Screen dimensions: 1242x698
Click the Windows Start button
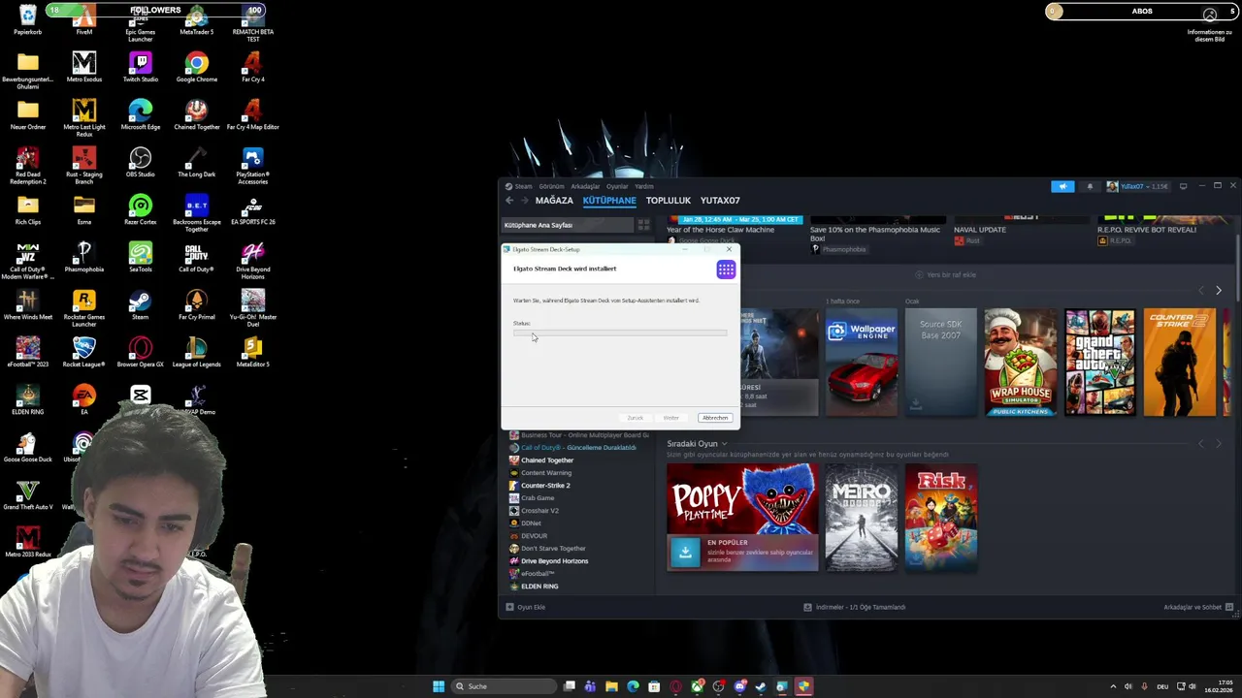(x=439, y=686)
